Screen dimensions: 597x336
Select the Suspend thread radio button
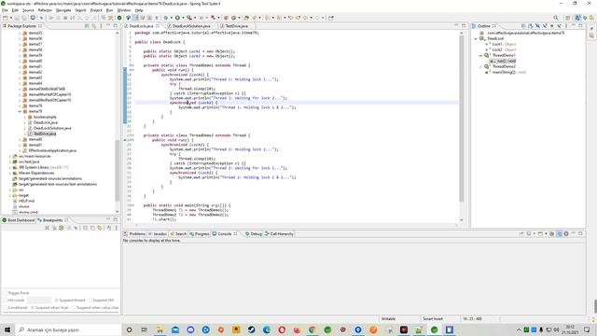coord(56,301)
